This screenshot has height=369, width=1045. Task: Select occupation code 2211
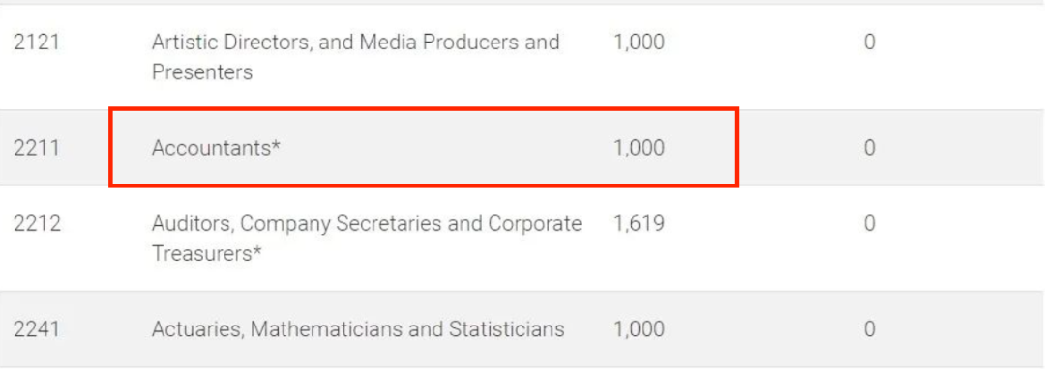coord(36,148)
